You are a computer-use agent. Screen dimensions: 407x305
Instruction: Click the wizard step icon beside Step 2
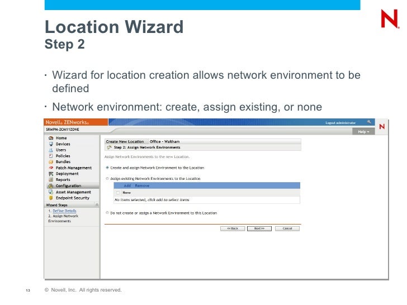[109, 147]
